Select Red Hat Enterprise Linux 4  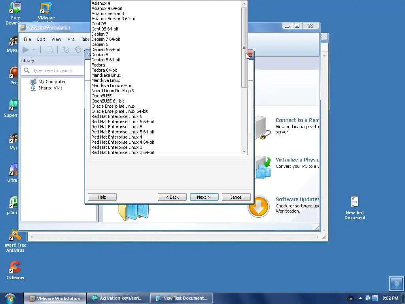pyautogui.click(x=166, y=137)
